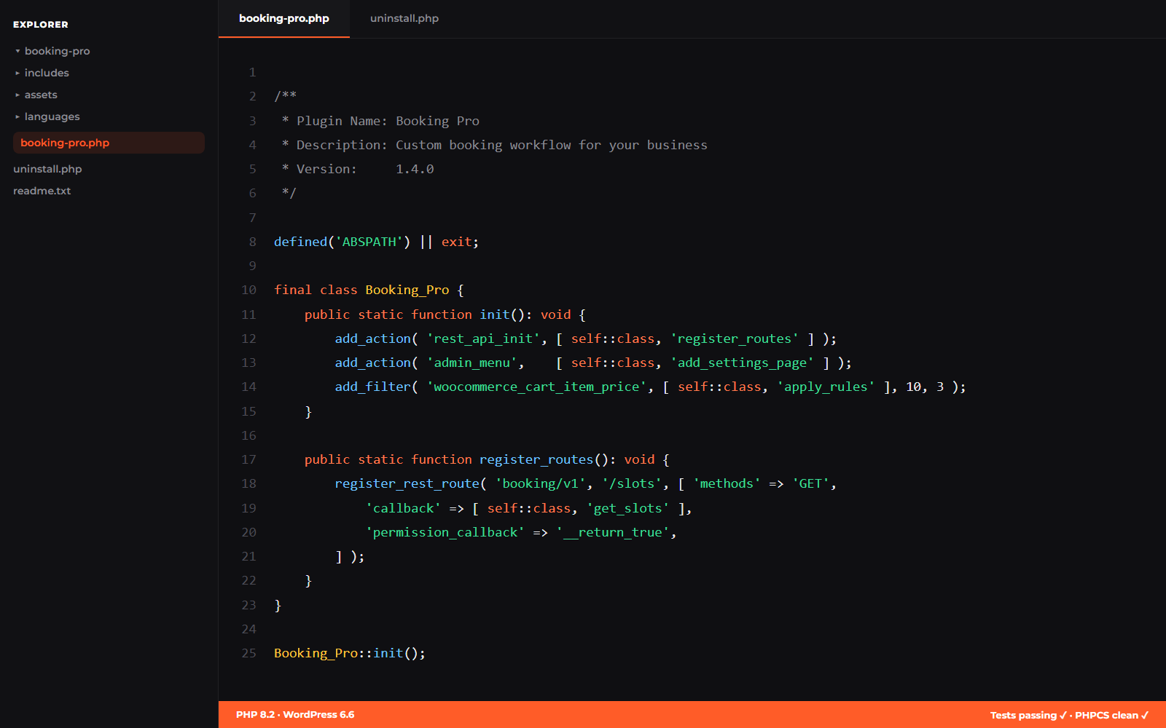Viewport: 1166px width, 728px height.
Task: Click the init() function declaration
Action: click(445, 314)
